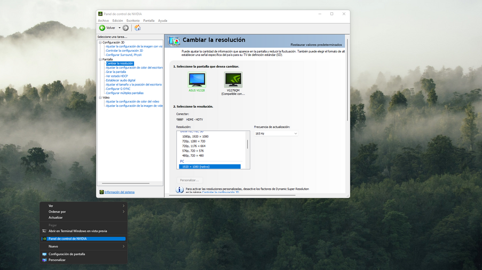The width and height of the screenshot is (482, 270).
Task: Click the Información del sistema link
Action: click(x=119, y=192)
